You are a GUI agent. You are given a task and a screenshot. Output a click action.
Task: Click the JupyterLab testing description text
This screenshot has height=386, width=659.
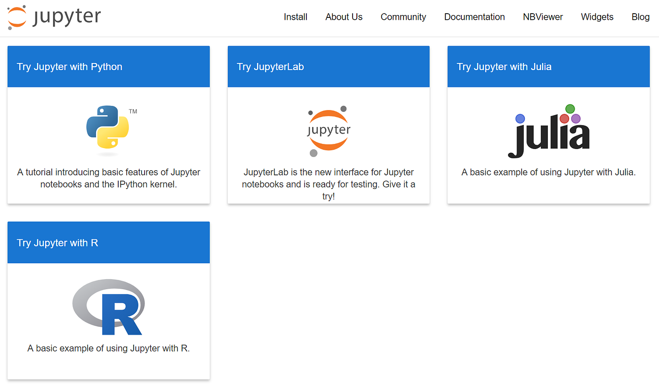click(x=328, y=184)
